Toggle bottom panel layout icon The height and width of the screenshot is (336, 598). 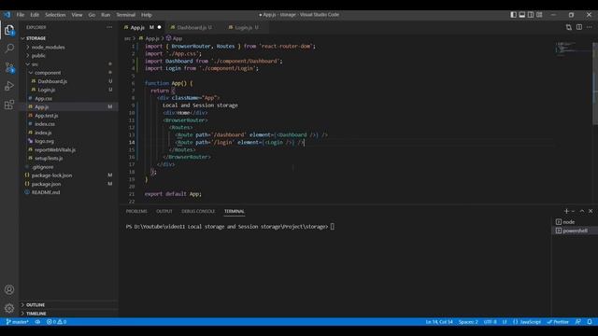tap(522, 15)
